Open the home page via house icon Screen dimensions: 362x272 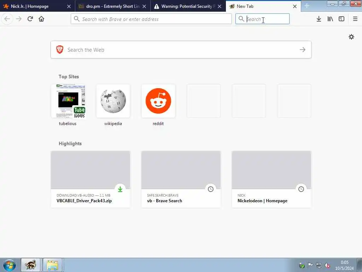pos(41,19)
